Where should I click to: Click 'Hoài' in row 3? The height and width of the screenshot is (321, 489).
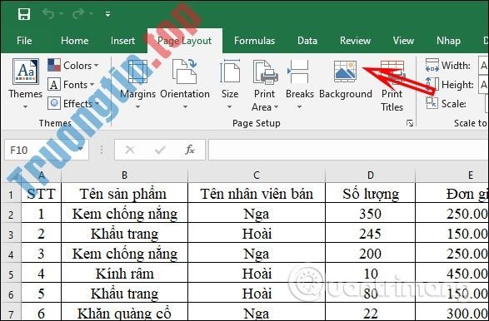[257, 233]
